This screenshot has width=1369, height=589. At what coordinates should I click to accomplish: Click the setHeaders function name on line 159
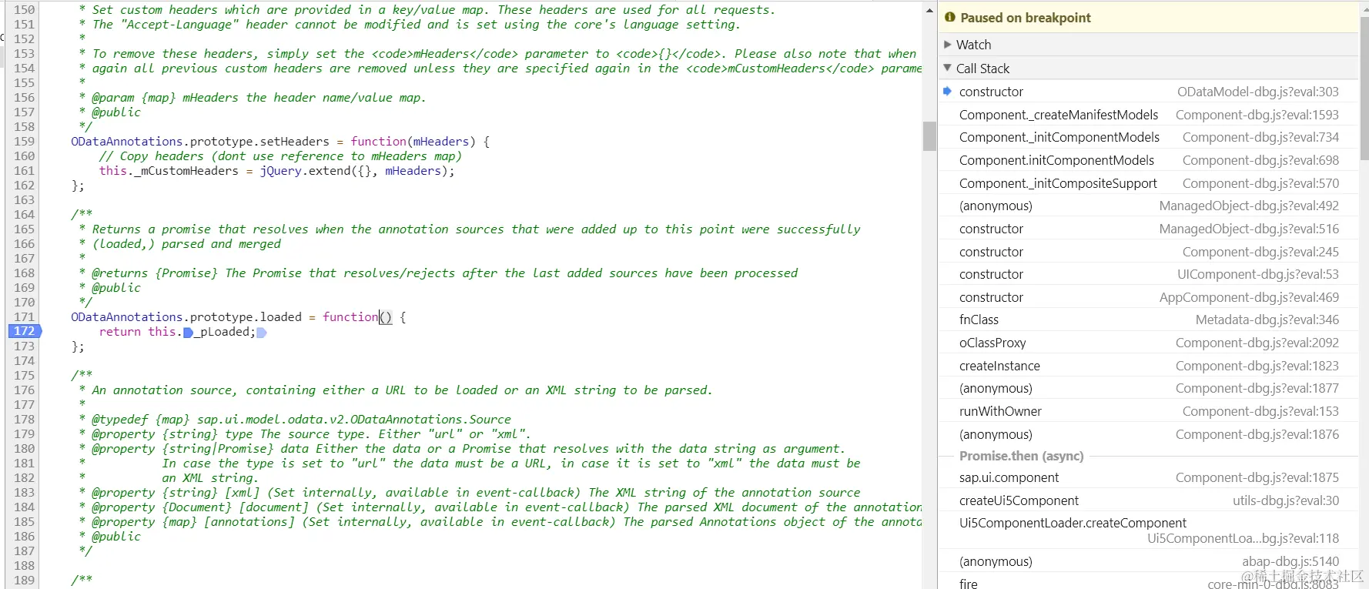(294, 141)
